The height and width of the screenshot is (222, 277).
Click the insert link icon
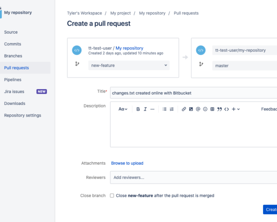(184, 109)
